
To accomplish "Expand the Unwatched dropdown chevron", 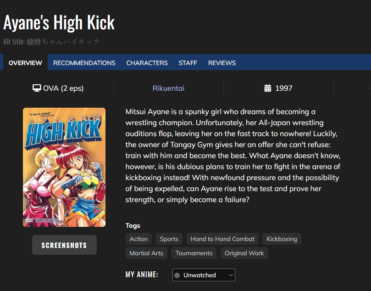I will (x=231, y=275).
